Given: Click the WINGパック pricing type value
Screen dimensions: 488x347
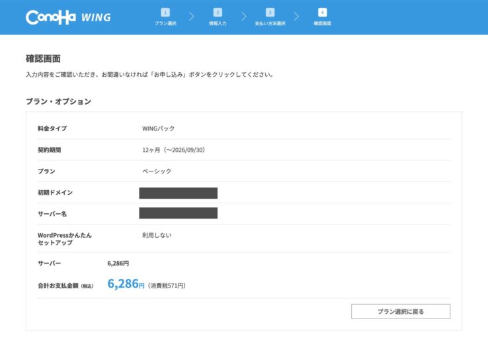Looking at the screenshot, I should pyautogui.click(x=159, y=128).
